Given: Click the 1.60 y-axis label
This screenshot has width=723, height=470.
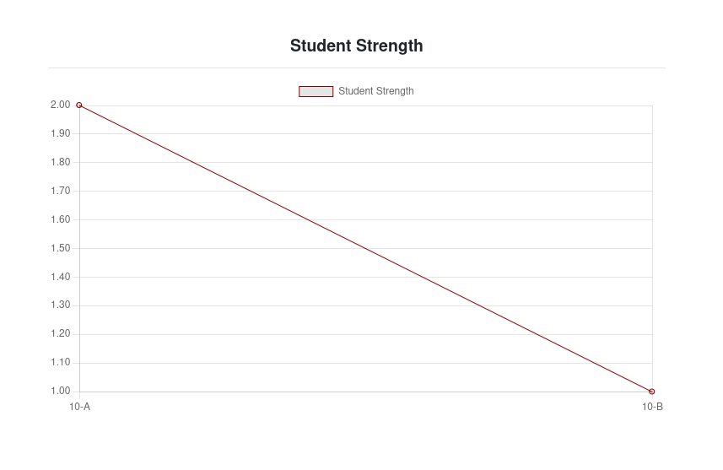Looking at the screenshot, I should tap(60, 219).
